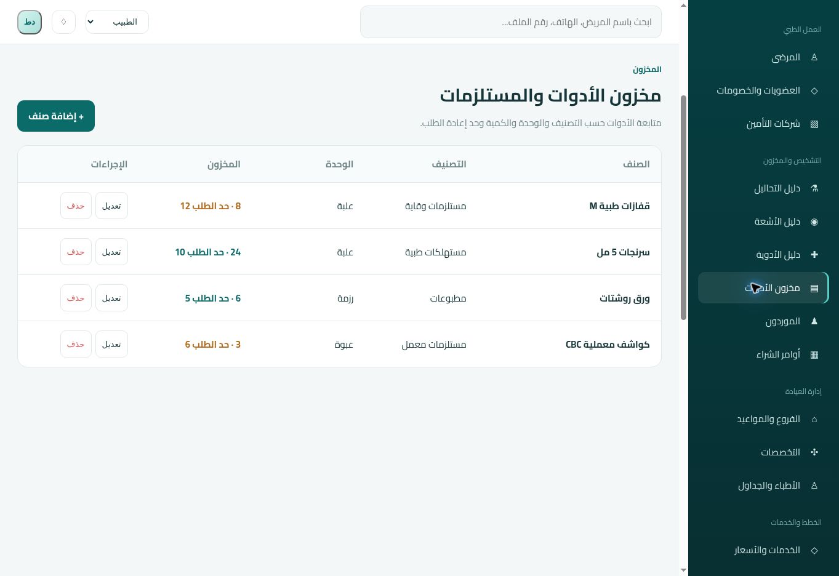Image resolution: width=839 pixels, height=576 pixels.
Task: Click حذف for سرنجات 5 مل
Action: pyautogui.click(x=76, y=252)
